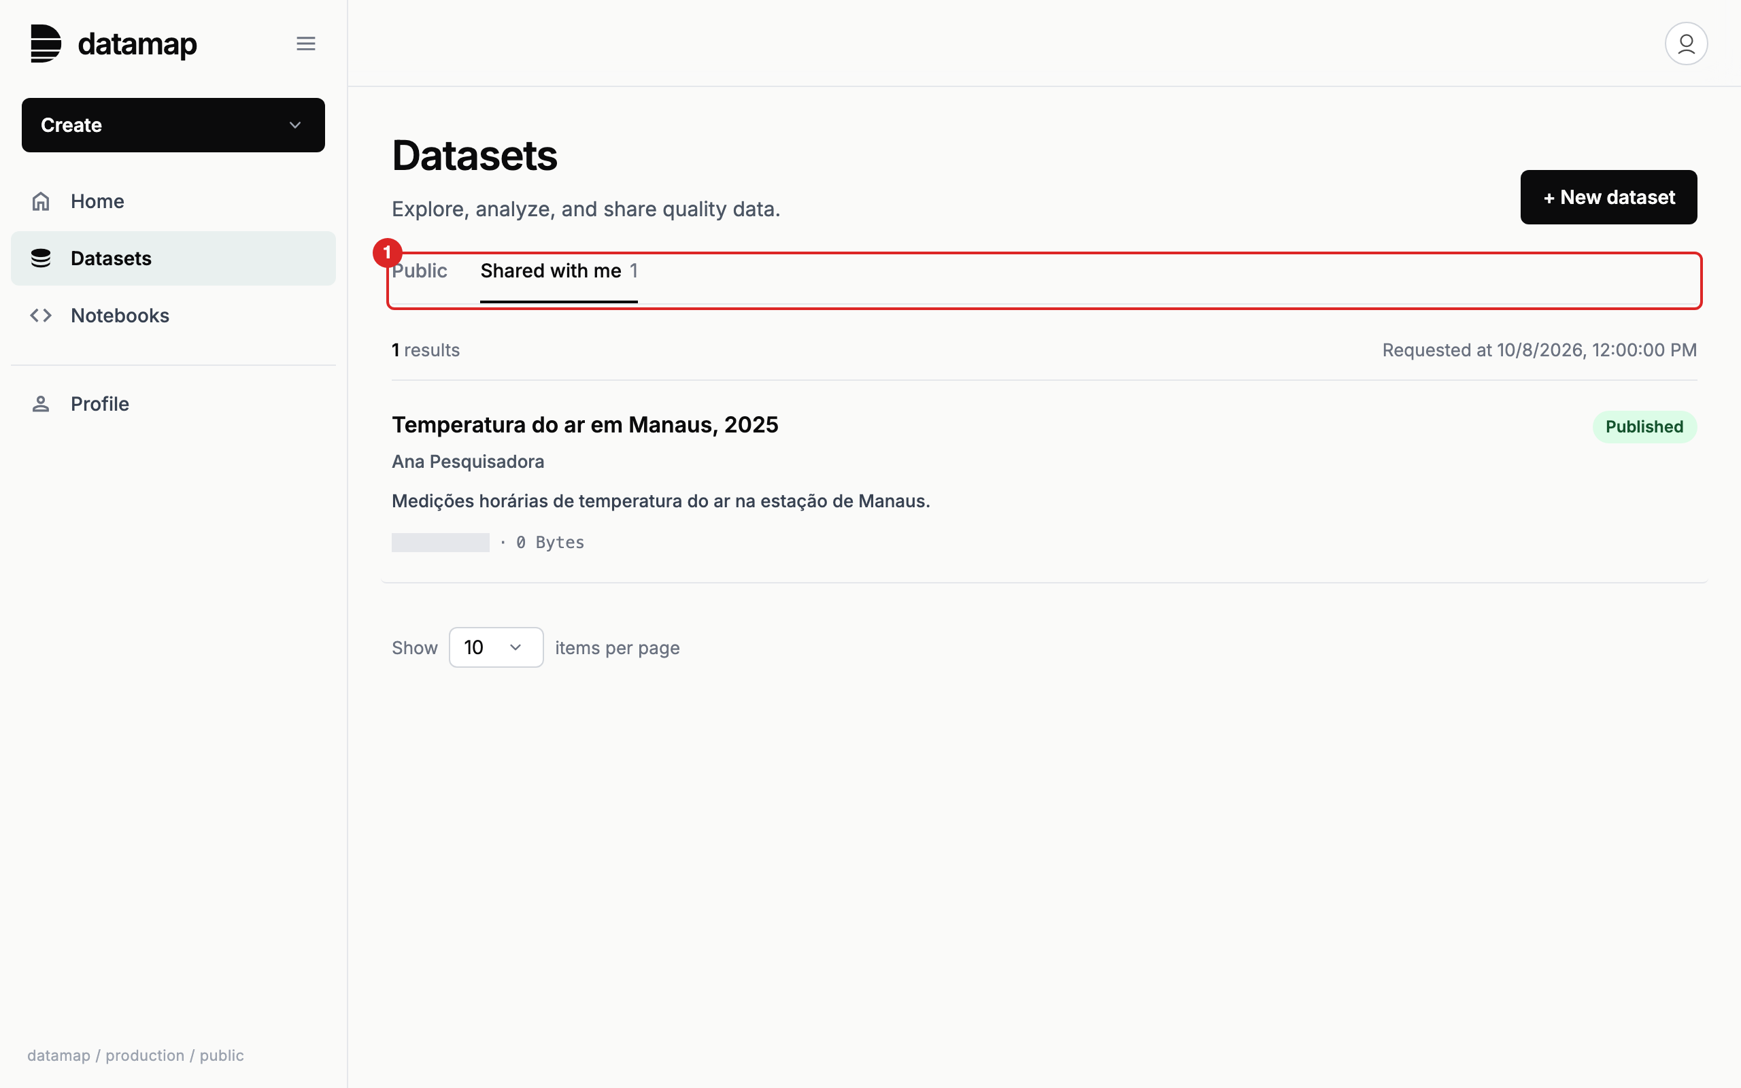Click the datamap logo icon
Screen dimensions: 1741x1088
[x=46, y=43]
